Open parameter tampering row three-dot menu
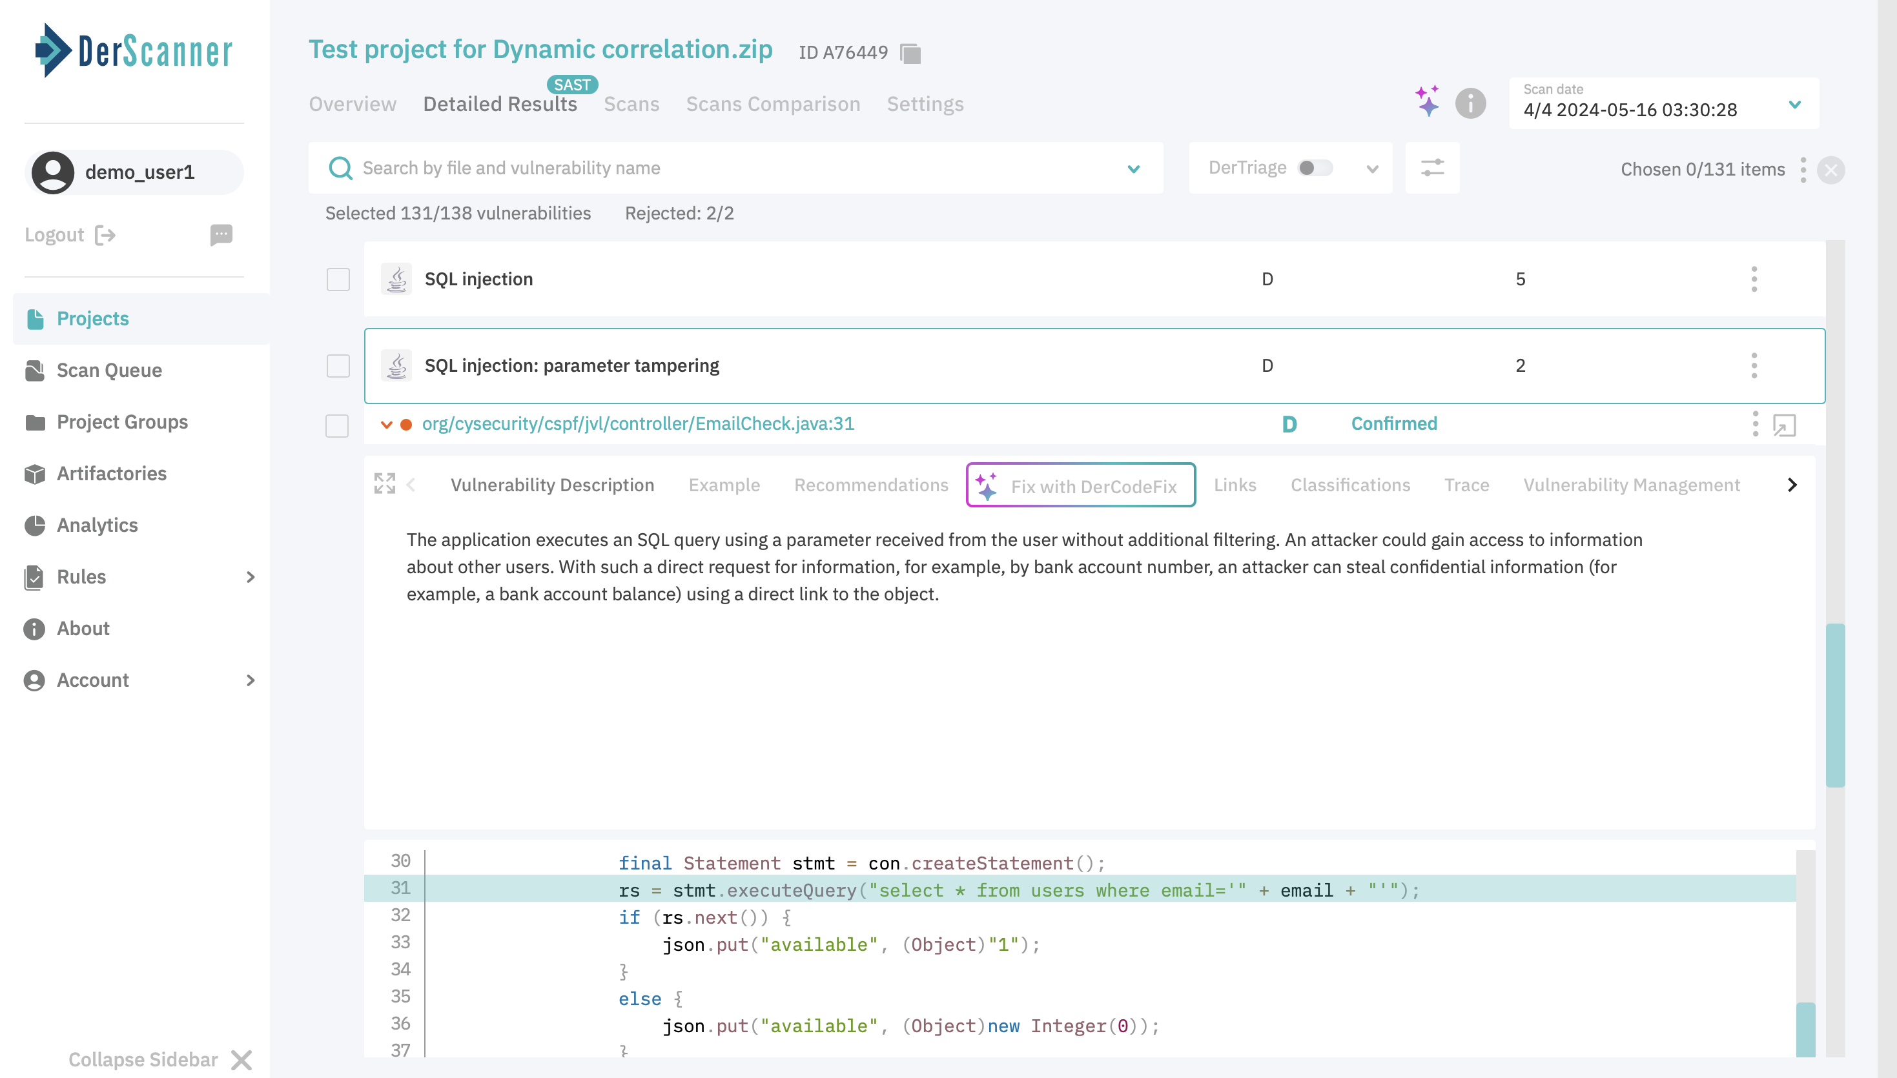The width and height of the screenshot is (1897, 1078). 1754,366
